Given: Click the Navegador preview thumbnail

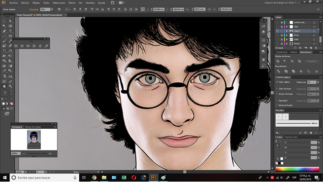Looking at the screenshot, I should (x=34, y=139).
